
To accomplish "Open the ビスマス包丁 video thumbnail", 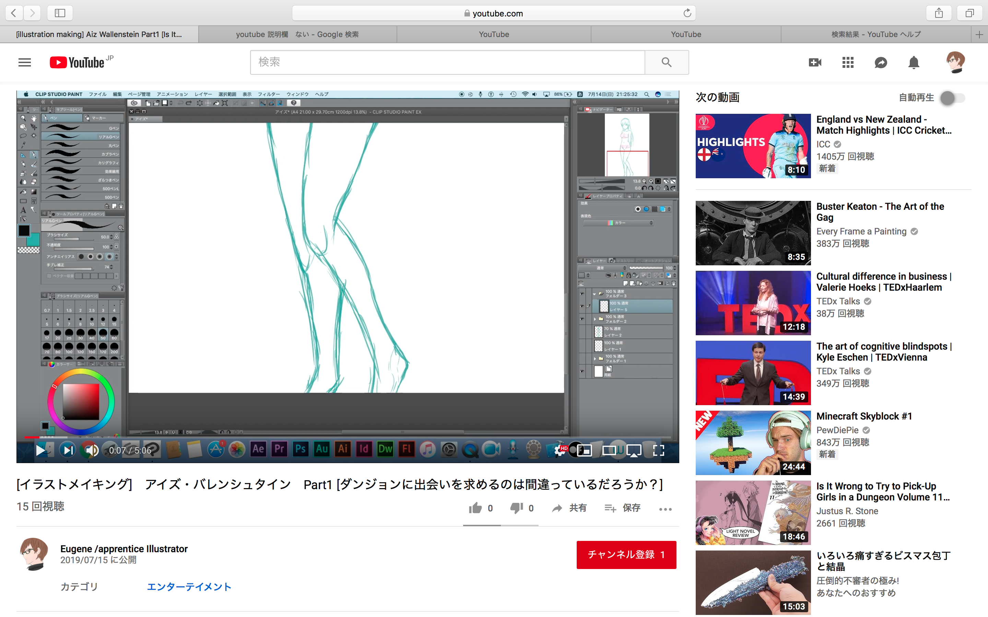I will (x=753, y=583).
